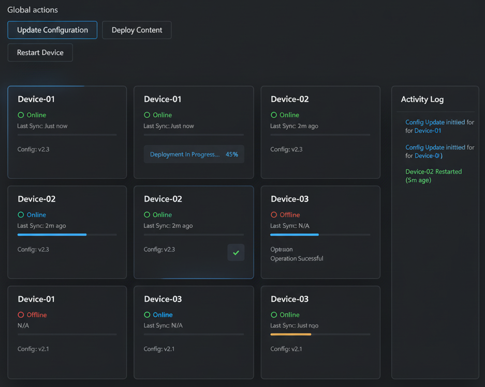Click the Online dot on second Device-01 card

149,115
